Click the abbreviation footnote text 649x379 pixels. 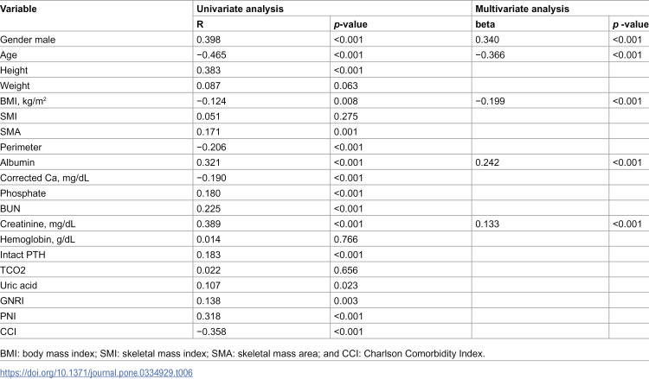(242, 354)
